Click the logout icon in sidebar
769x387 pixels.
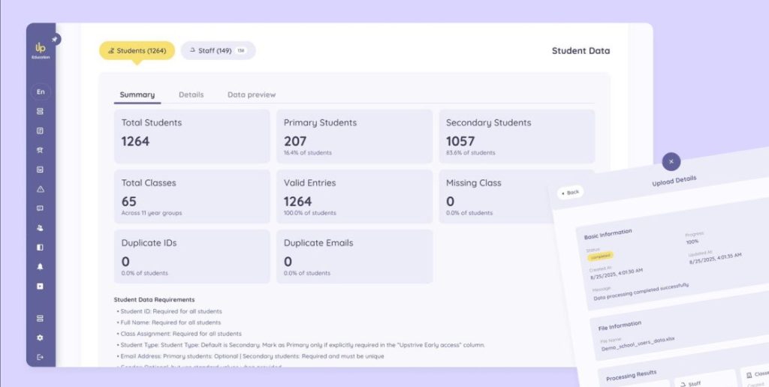(41, 357)
